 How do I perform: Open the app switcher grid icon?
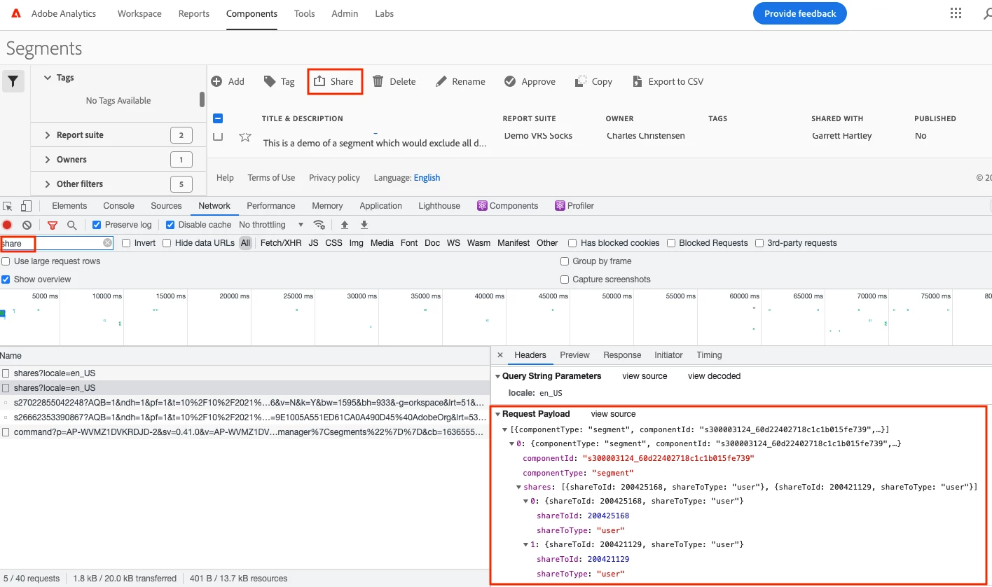click(956, 13)
